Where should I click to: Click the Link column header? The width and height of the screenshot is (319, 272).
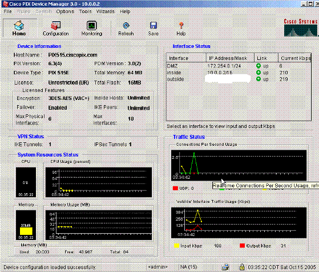click(x=266, y=58)
